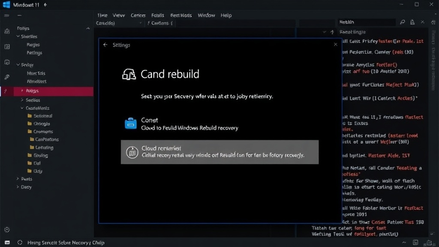Screen dimensions: 439x247
Task: Click the lock icon next to the search field
Action: point(412,22)
